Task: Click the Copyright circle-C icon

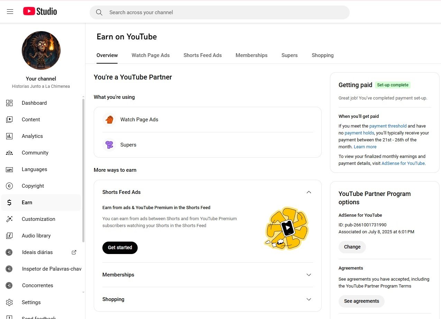Action: (9, 186)
